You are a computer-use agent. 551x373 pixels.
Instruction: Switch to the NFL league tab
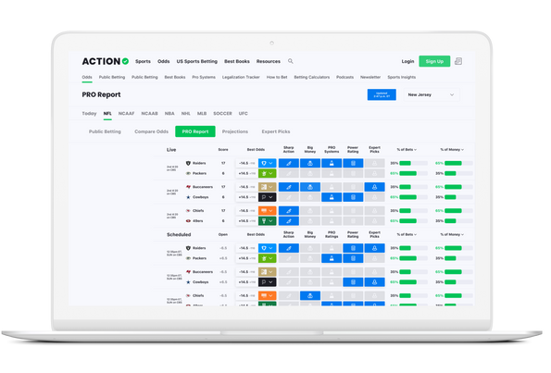pyautogui.click(x=107, y=114)
